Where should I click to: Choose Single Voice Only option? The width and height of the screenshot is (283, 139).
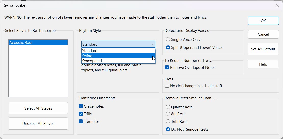coord(168,40)
